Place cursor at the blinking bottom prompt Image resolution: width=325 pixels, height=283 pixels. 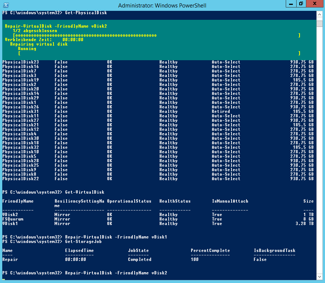pyautogui.click(x=4, y=279)
